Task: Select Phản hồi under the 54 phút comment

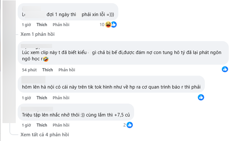Action: (x=67, y=70)
